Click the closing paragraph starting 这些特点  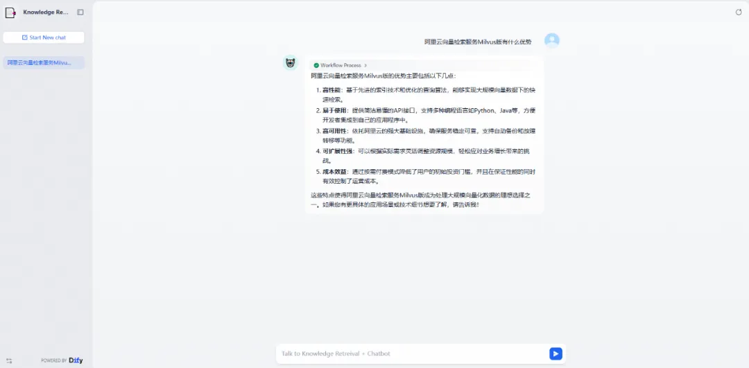pos(421,200)
